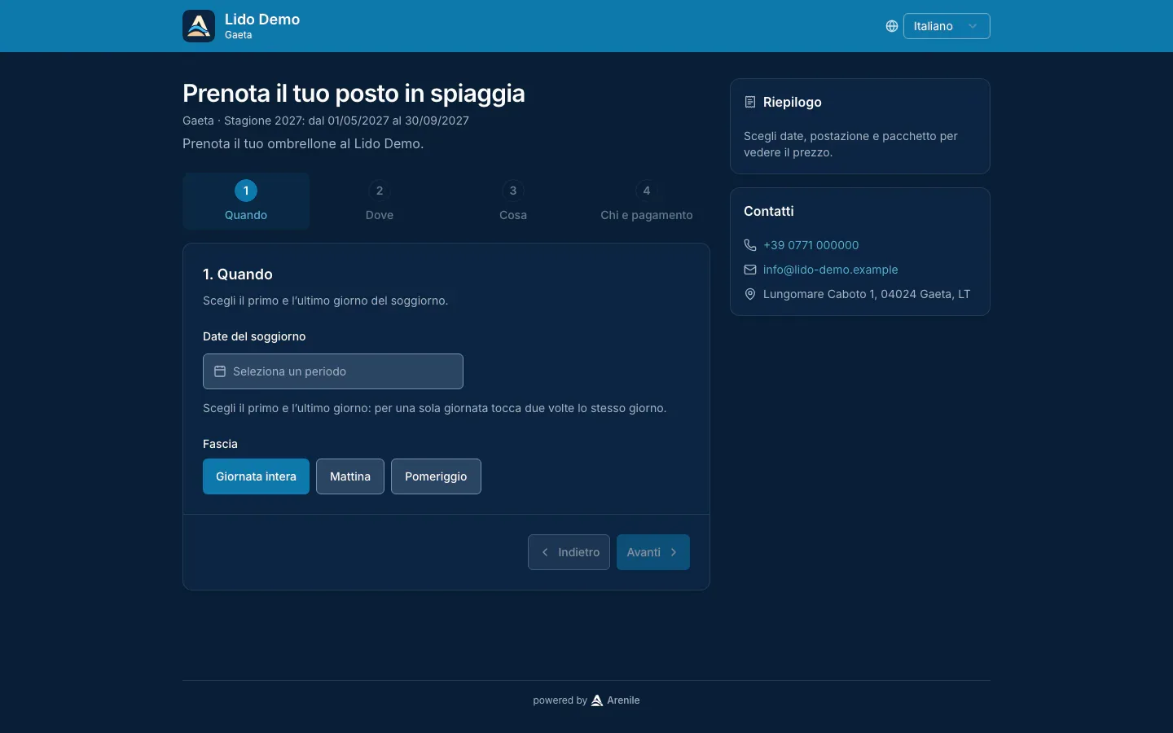Call the number +39 0771 000000

click(x=811, y=245)
